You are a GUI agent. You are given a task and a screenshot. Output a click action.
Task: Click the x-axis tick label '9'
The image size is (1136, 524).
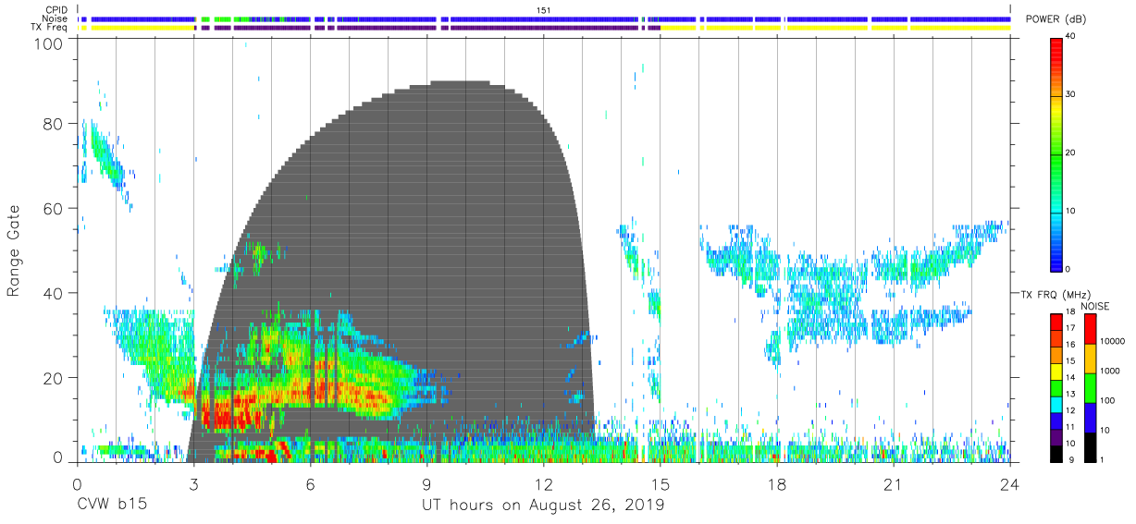pos(426,485)
